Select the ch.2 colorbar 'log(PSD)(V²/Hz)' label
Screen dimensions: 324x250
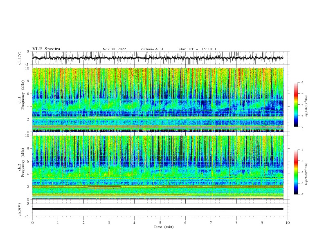306,174
